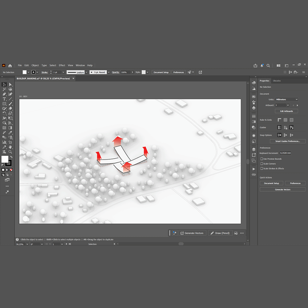Choose the Column Graph tool

[4, 142]
